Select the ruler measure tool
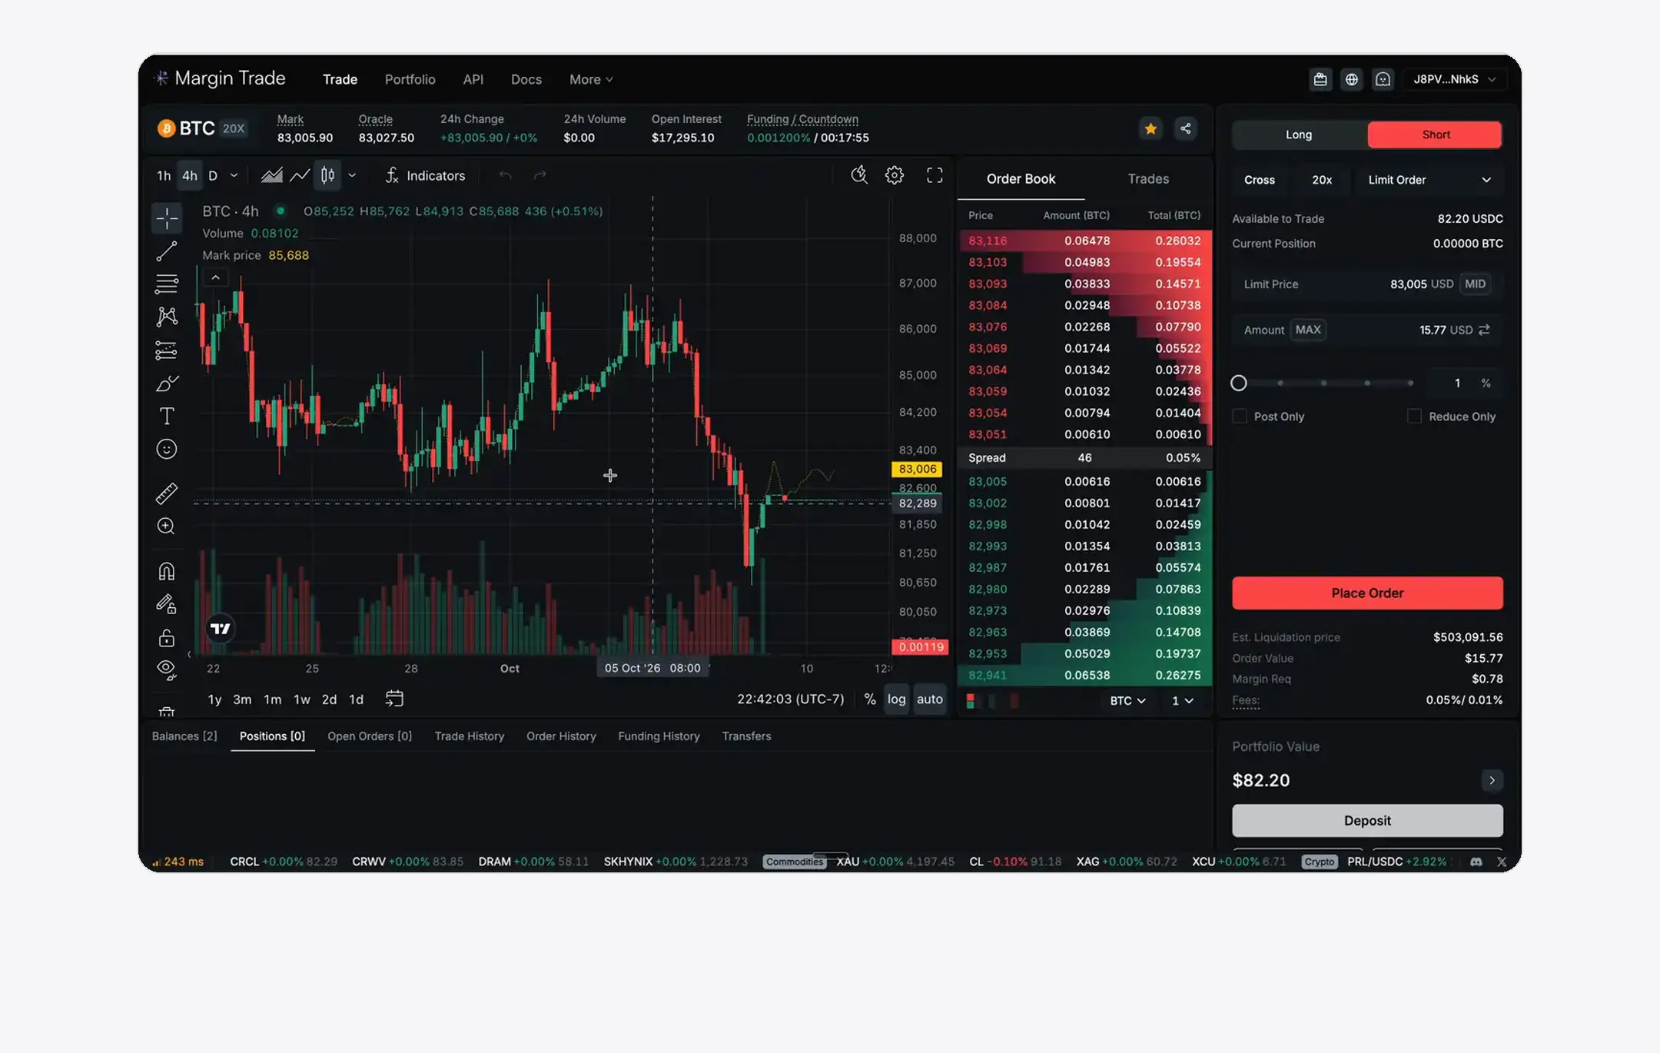The width and height of the screenshot is (1660, 1053). tap(167, 493)
